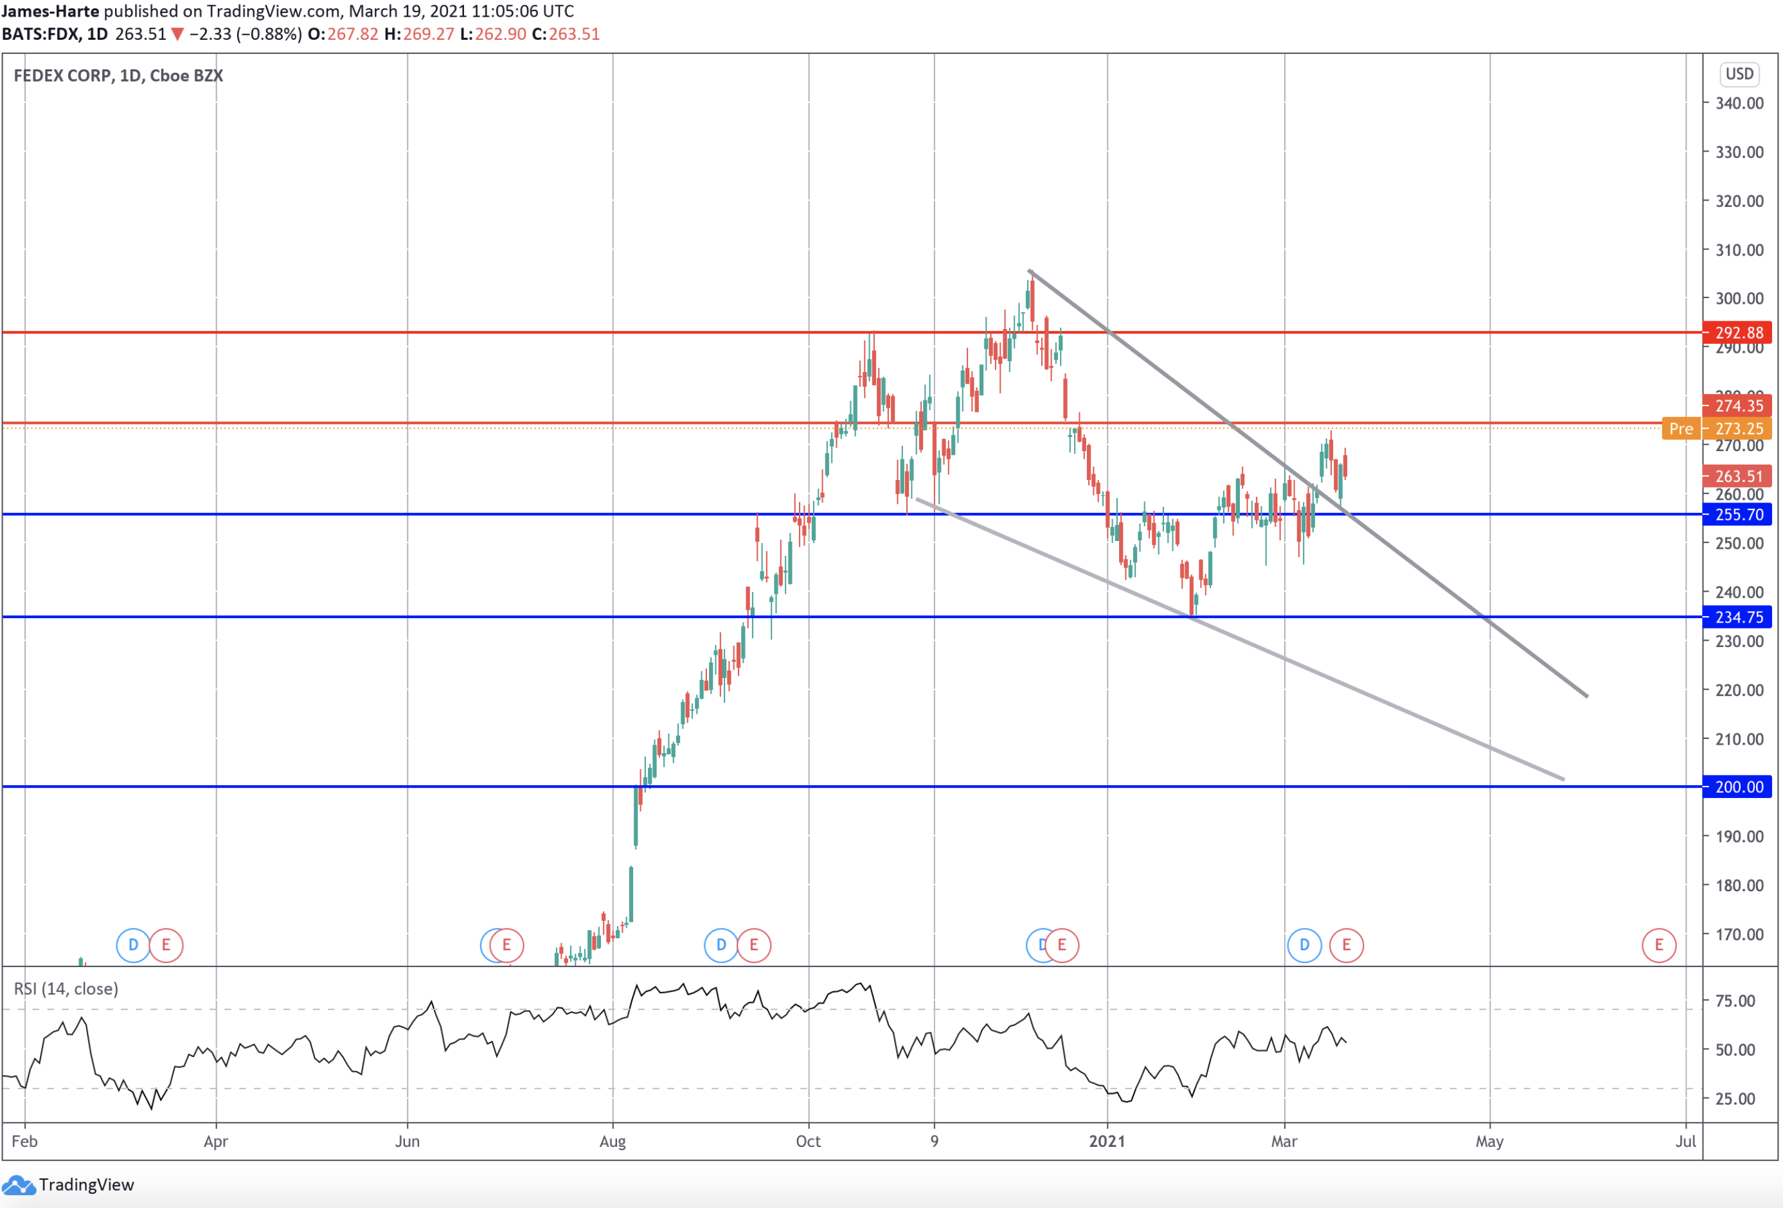Click the earnings E marker after Mar

pos(1346,945)
